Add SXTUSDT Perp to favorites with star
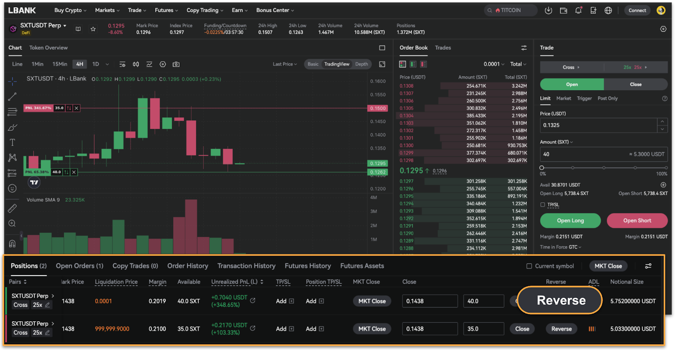 tap(93, 29)
